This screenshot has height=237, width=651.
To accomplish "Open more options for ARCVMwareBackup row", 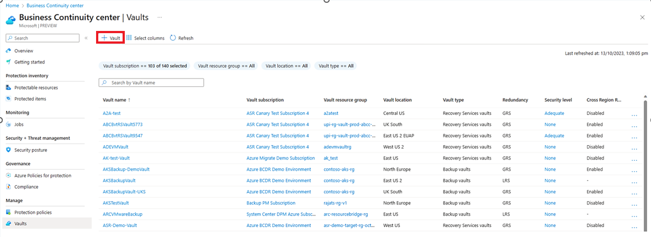I will [x=634, y=216].
